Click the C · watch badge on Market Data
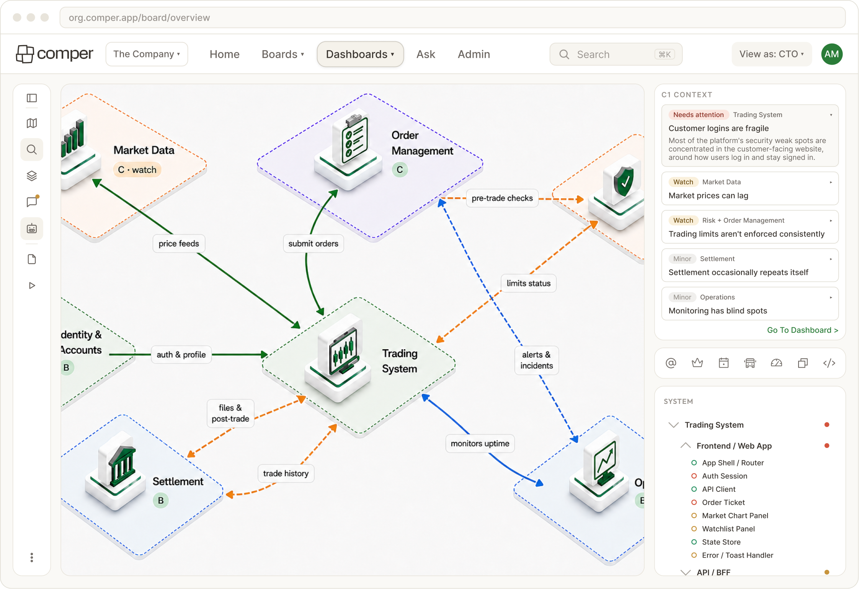Screen dimensions: 859x589 [137, 169]
